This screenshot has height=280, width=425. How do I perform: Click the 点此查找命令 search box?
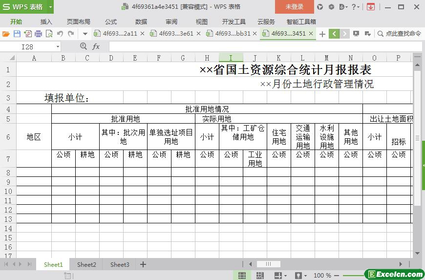tap(399, 34)
